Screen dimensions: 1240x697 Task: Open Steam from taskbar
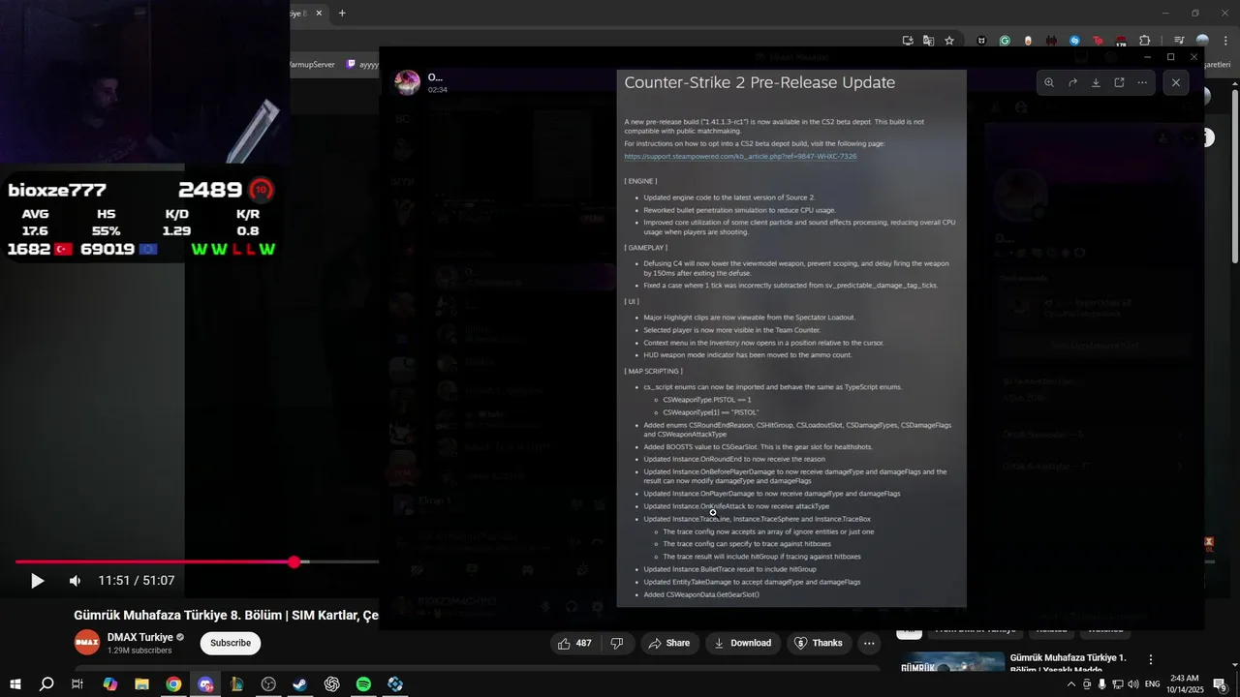point(300,684)
